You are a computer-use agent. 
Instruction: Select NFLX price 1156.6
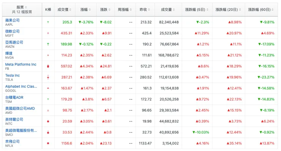point(67,143)
